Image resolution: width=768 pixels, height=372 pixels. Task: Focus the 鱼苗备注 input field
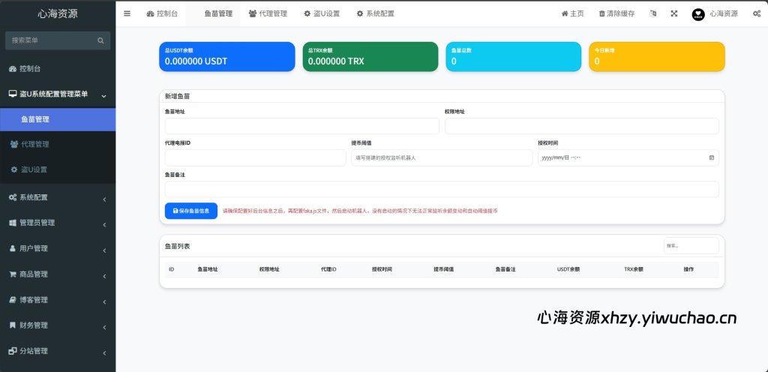tap(442, 190)
